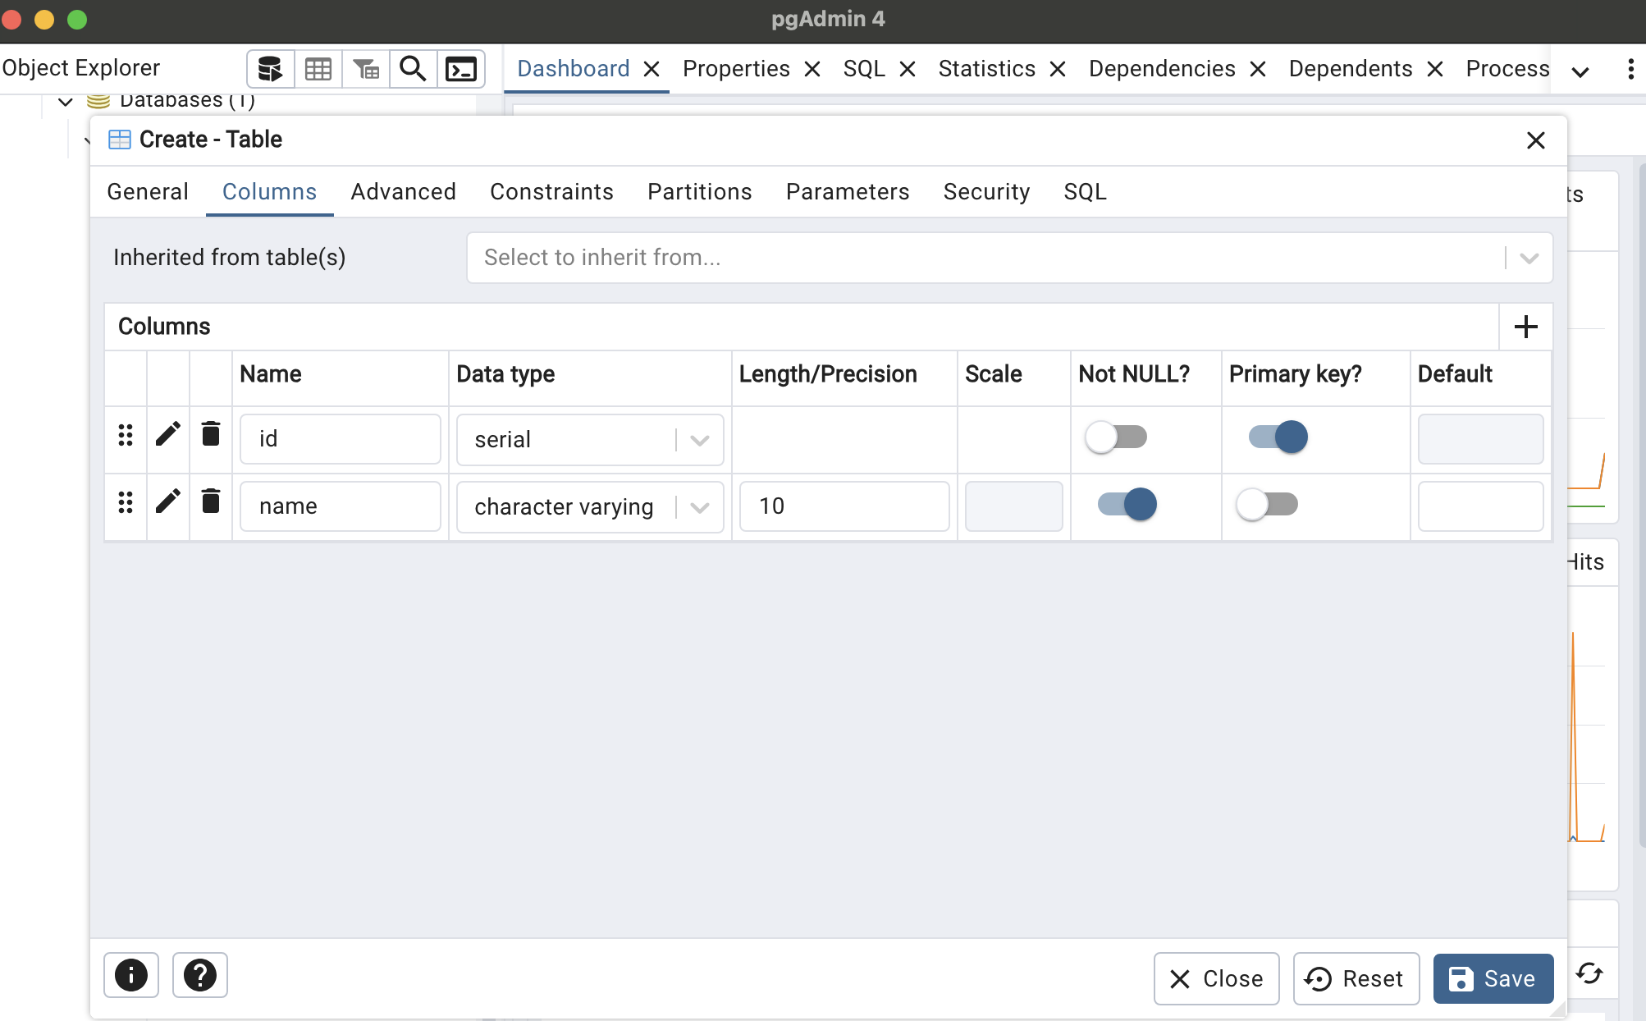Click the add column plus icon
Image resolution: width=1646 pixels, height=1021 pixels.
tap(1525, 327)
